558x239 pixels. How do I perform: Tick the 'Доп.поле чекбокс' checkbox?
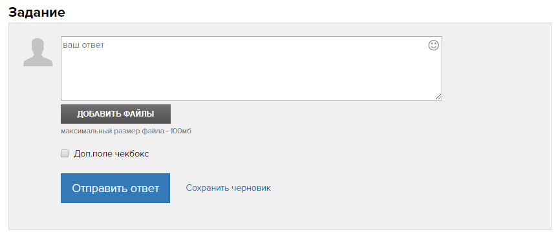pos(65,153)
